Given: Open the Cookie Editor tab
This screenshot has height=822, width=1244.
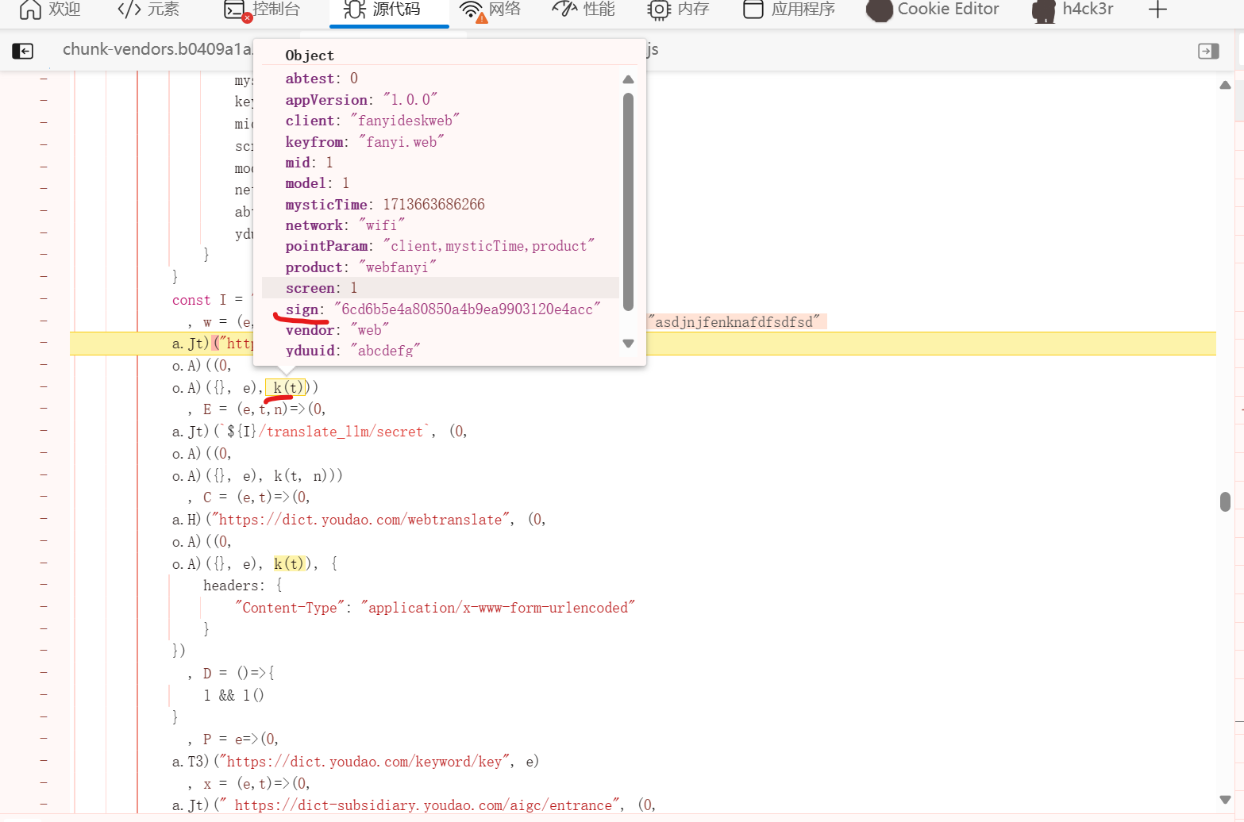Looking at the screenshot, I should click(x=933, y=10).
